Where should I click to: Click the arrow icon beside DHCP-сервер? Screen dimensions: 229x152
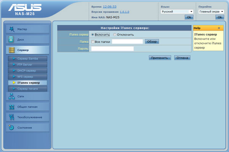[x=14, y=71]
